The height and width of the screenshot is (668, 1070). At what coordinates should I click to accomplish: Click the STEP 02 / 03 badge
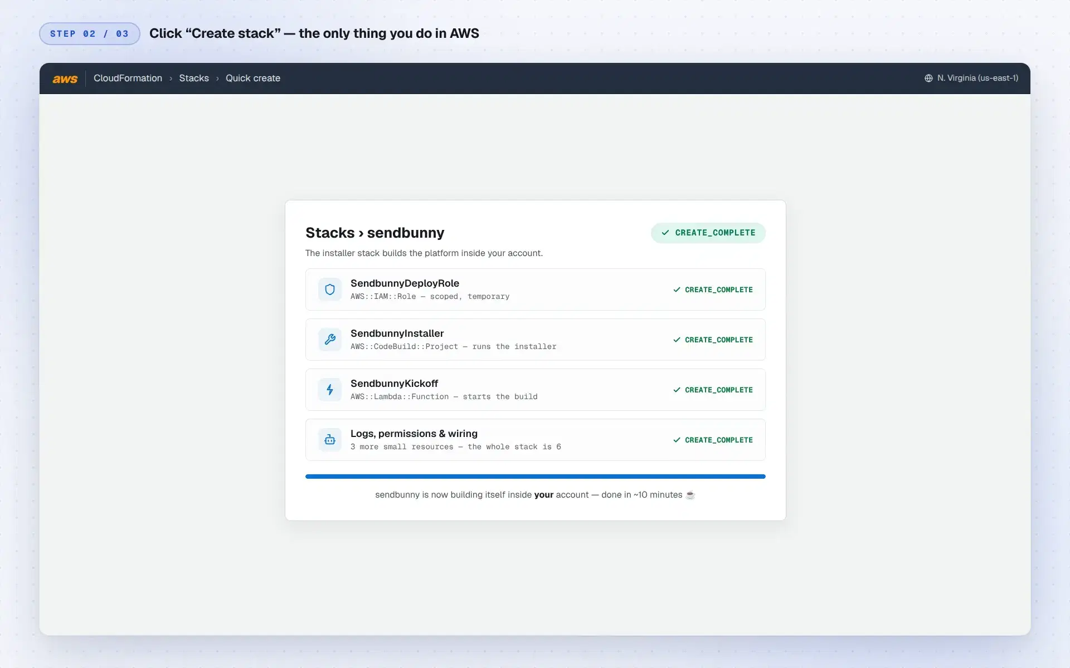(x=89, y=33)
